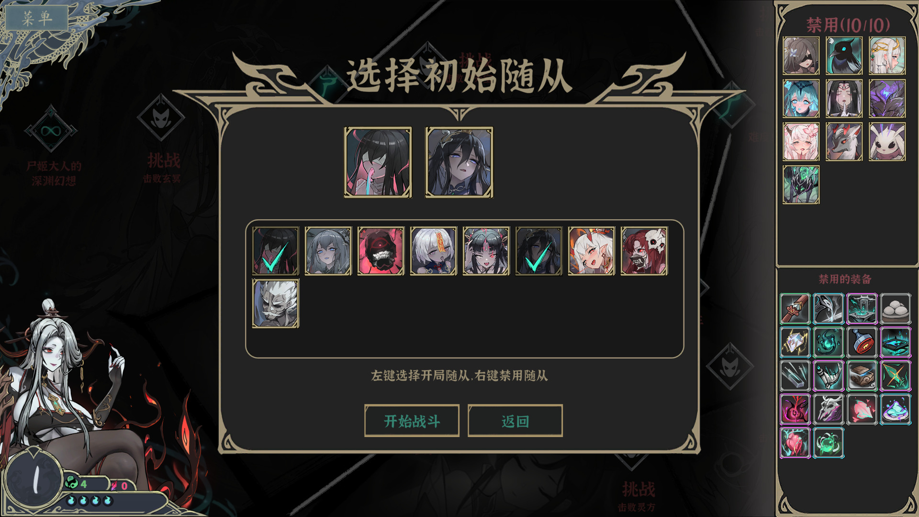Screen dimensions: 919x517
Task: Pick the red skull-mask redhead follower
Action: [x=644, y=251]
